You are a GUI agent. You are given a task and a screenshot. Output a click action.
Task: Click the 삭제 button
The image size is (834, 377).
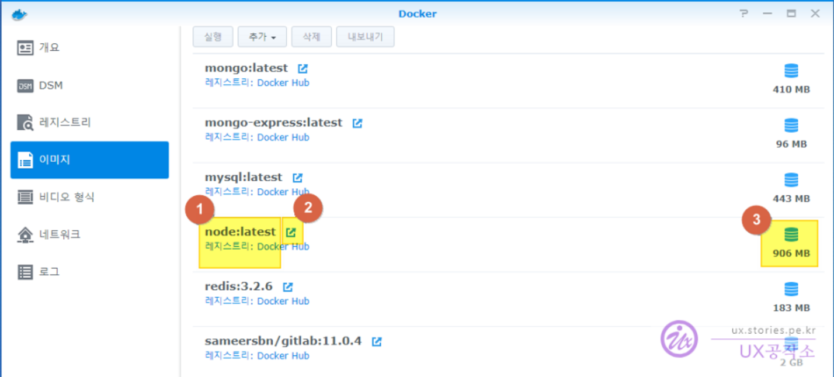tap(311, 37)
